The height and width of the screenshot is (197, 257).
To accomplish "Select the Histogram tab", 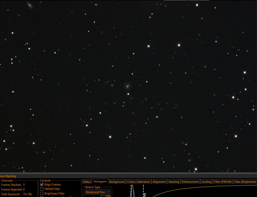I will click(x=100, y=182).
